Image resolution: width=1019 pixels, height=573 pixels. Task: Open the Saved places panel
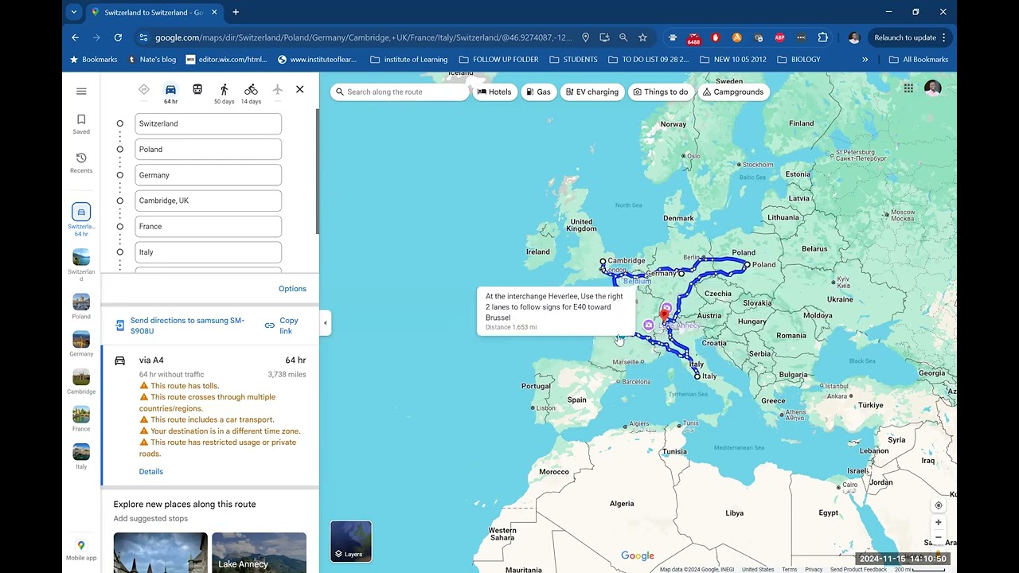81,124
